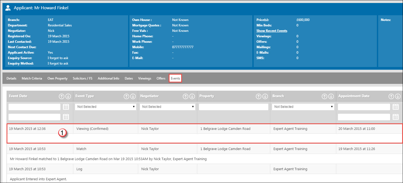Screen dimensions: 403x183
Task: Open Negotiator filter dropdown
Action: tap(168, 107)
